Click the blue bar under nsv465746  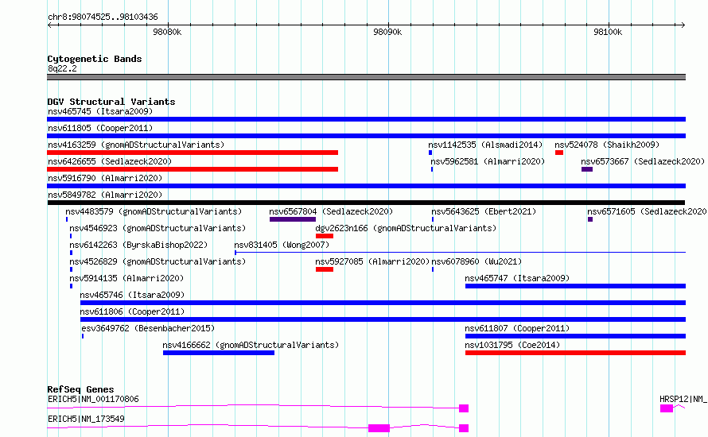(383, 303)
